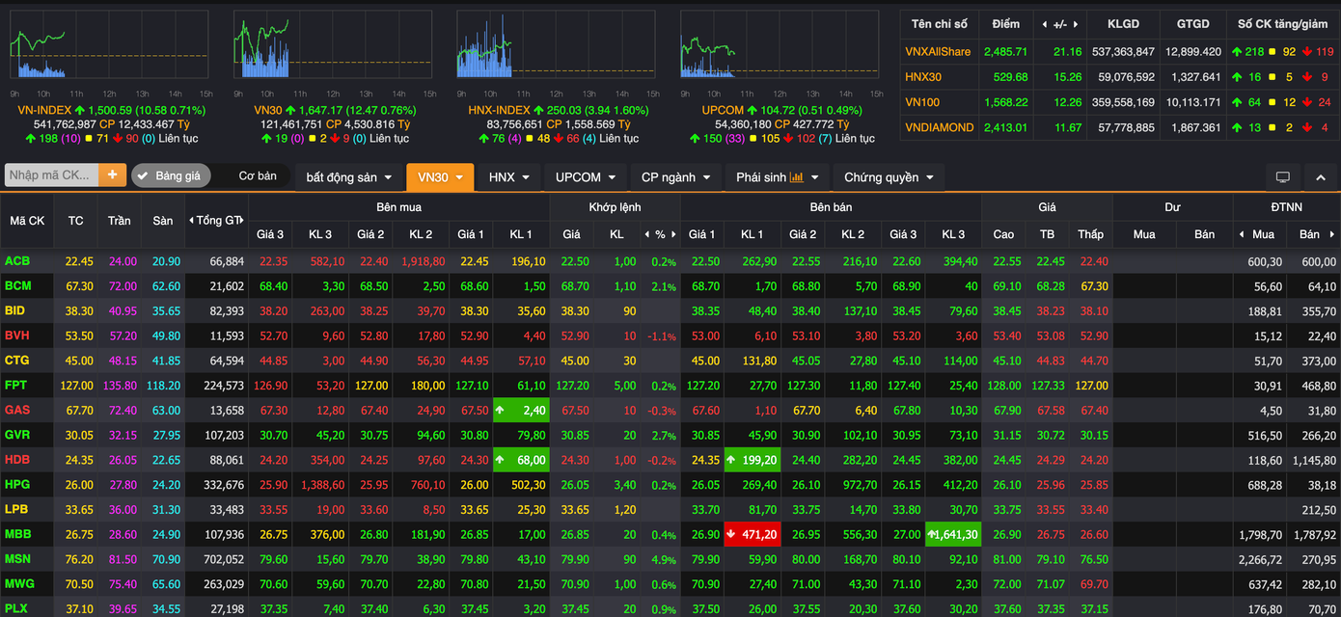Click HNX30 index name

coord(923,76)
